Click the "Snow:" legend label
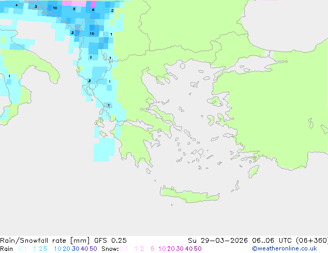The image size is (328, 253). 110,249
